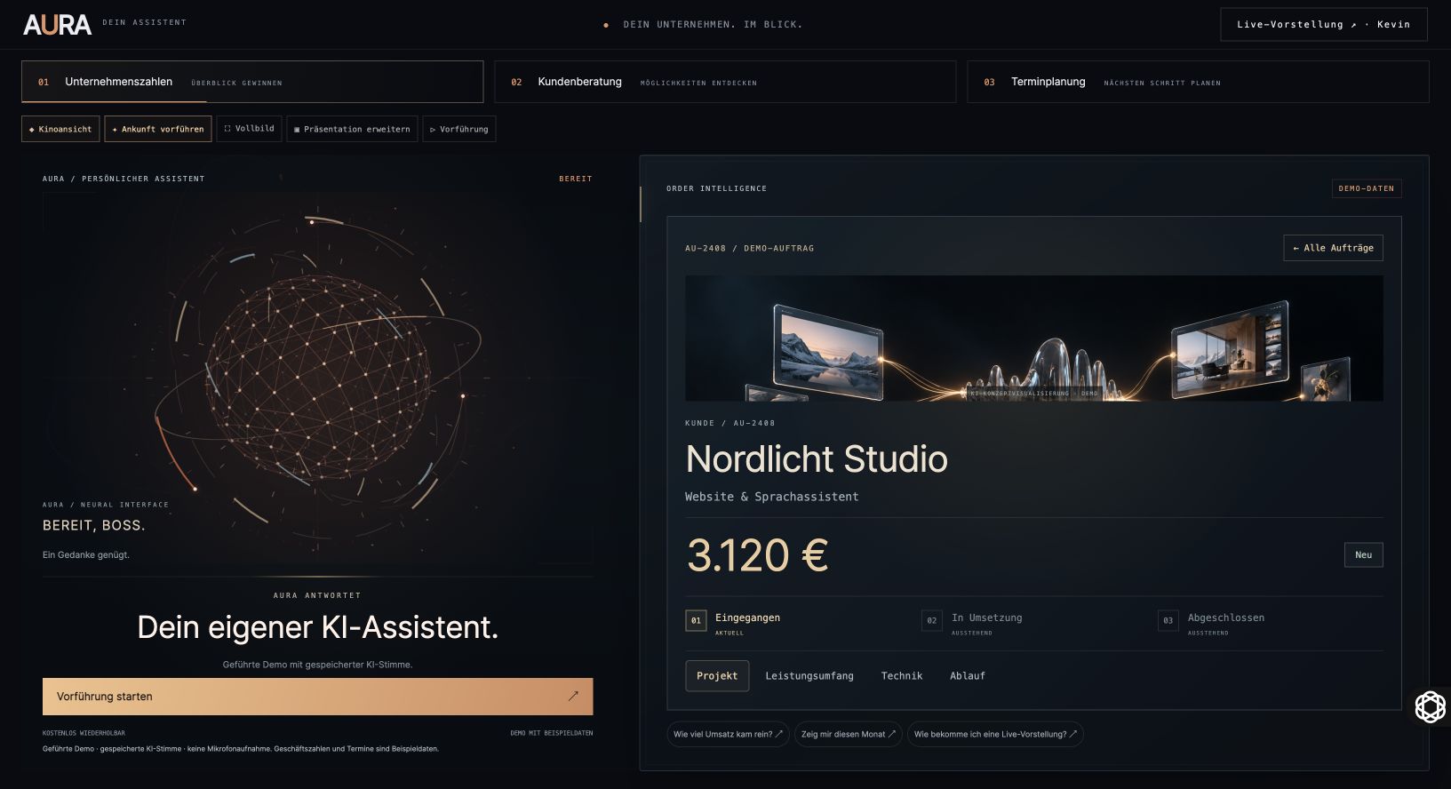Open Live-Vorstellung Kevin menu
Screen dimensions: 1451x789
[x=1324, y=25]
